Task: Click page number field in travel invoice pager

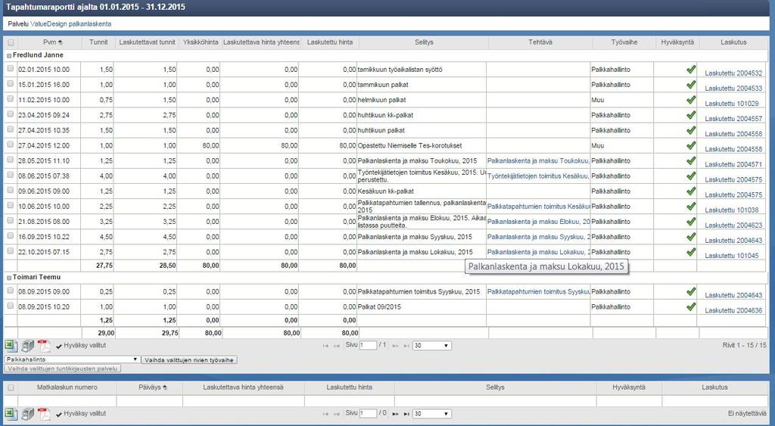Action: coord(368,414)
